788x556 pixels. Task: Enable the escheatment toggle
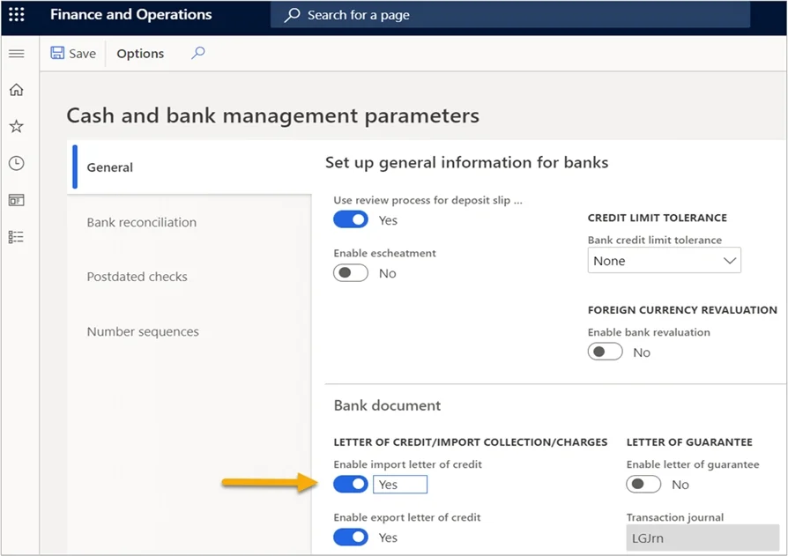351,273
